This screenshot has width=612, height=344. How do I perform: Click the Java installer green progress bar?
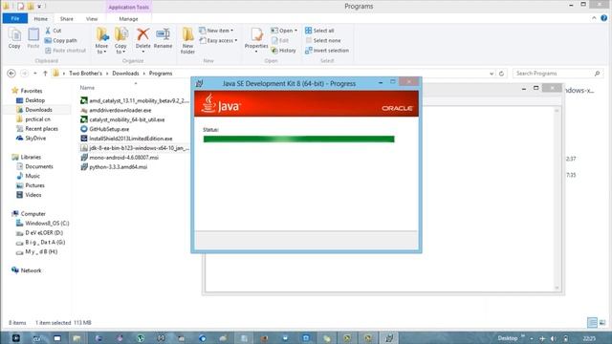298,140
